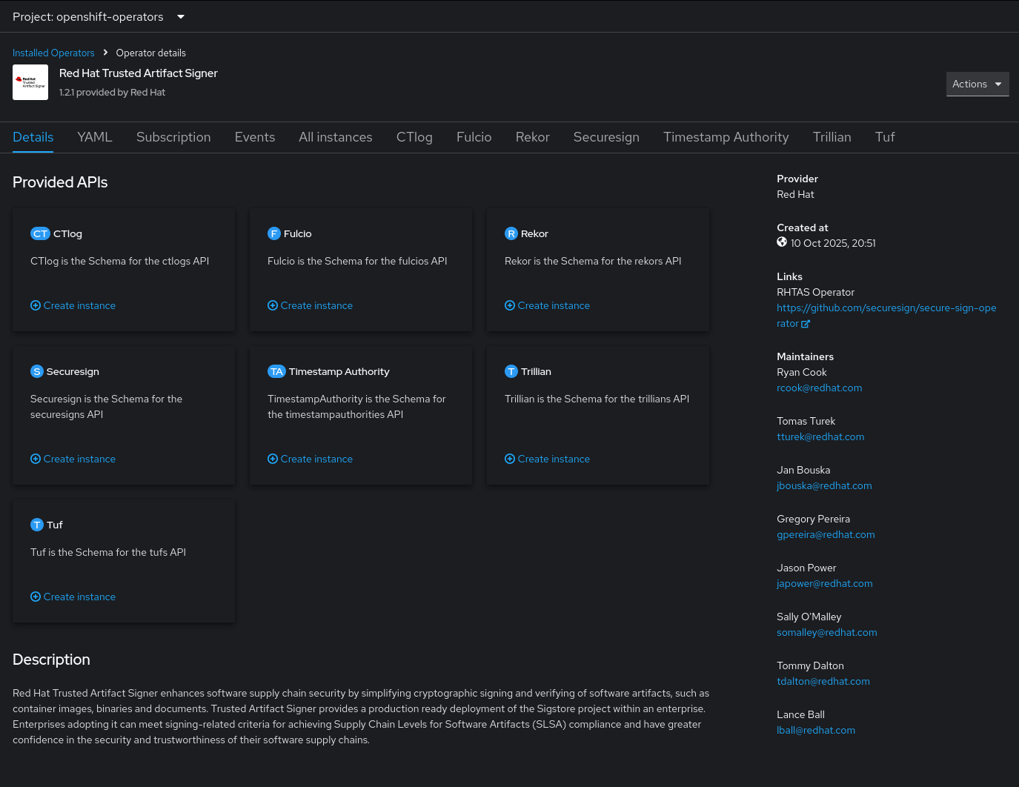Click the S badge icon beside Securesign
The height and width of the screenshot is (787, 1019).
click(x=37, y=371)
